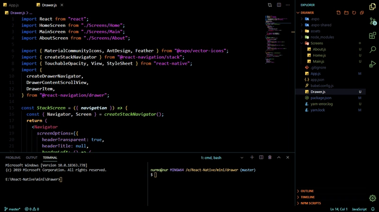Click headerTransparent property on line 20

click(x=64, y=139)
